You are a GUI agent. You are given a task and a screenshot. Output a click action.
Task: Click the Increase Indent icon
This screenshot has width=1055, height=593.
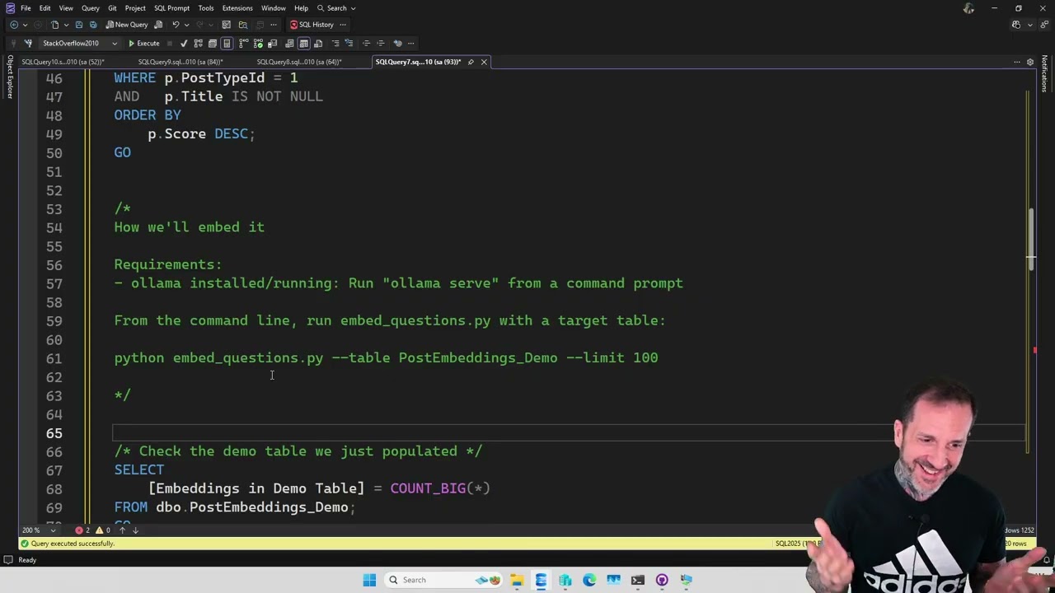coord(381,43)
